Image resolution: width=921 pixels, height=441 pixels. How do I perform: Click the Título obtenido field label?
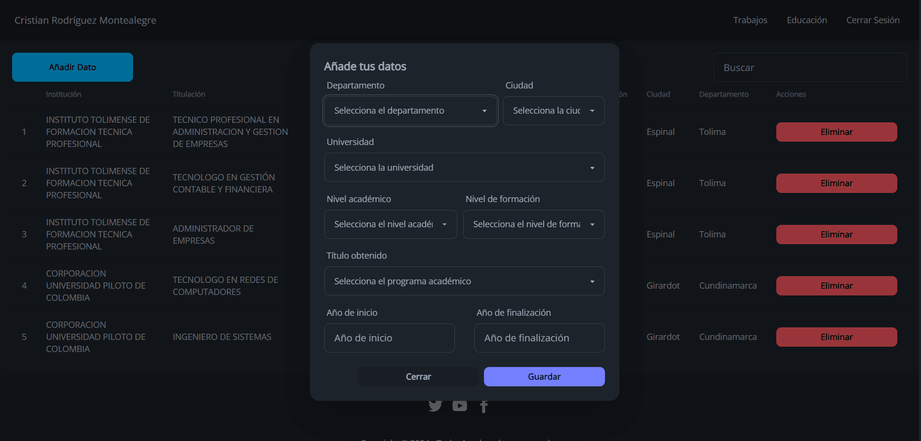click(357, 256)
